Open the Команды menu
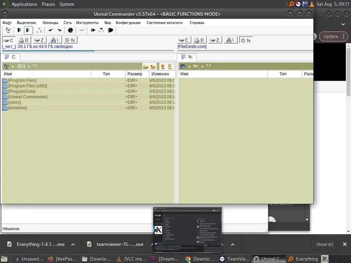Image resolution: width=351 pixels, height=263 pixels. tap(50, 23)
